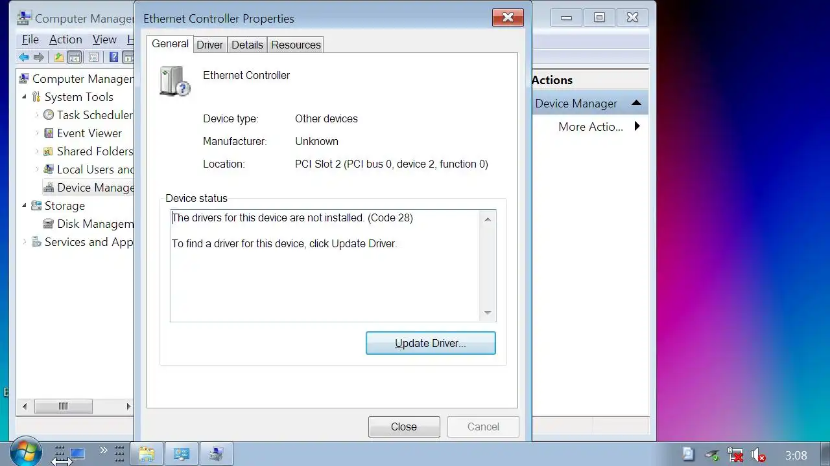Click the 3:08 taskbar clock

coord(796,455)
